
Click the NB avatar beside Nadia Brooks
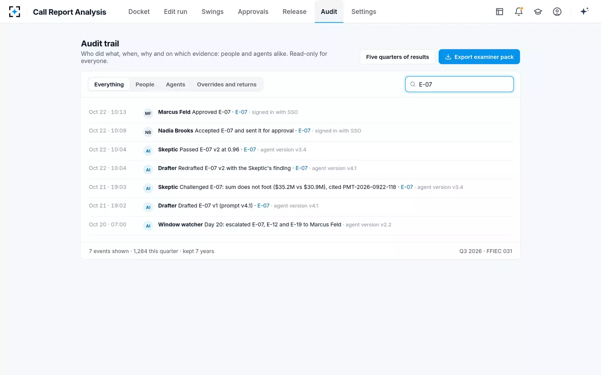pyautogui.click(x=148, y=132)
